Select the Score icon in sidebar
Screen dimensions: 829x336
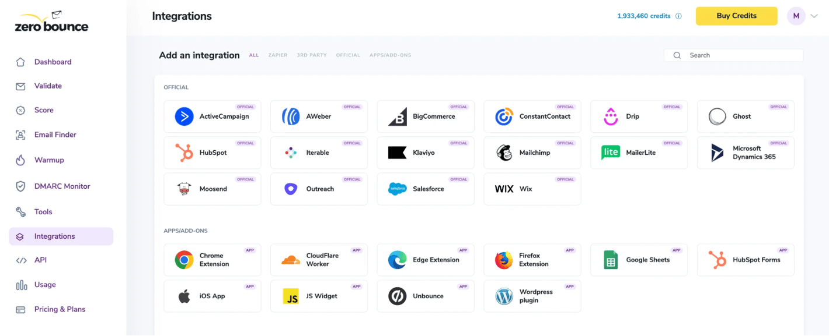(x=20, y=109)
